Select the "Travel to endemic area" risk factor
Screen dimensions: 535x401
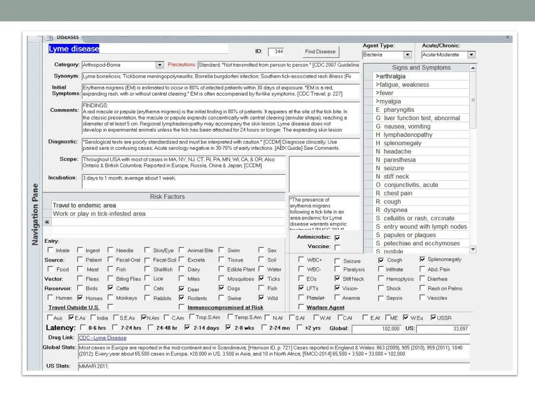tap(168, 205)
